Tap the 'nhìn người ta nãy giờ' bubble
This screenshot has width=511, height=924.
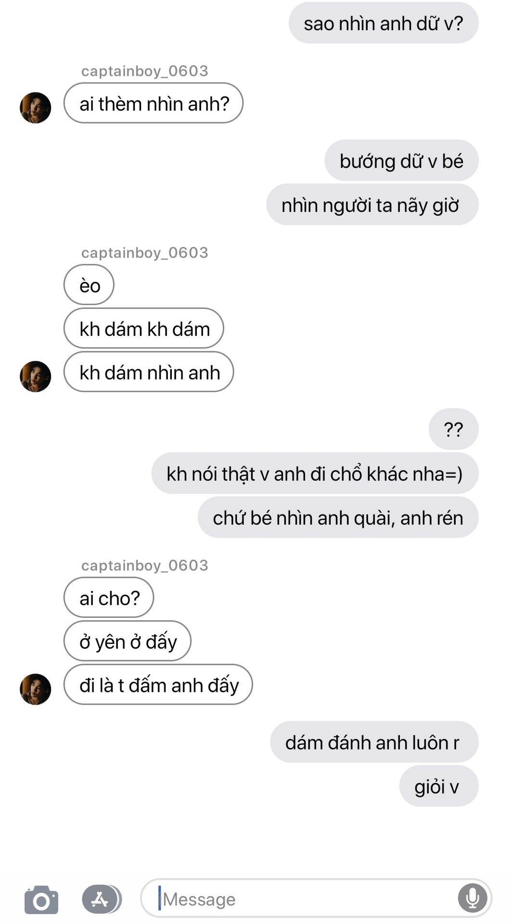coord(372,205)
